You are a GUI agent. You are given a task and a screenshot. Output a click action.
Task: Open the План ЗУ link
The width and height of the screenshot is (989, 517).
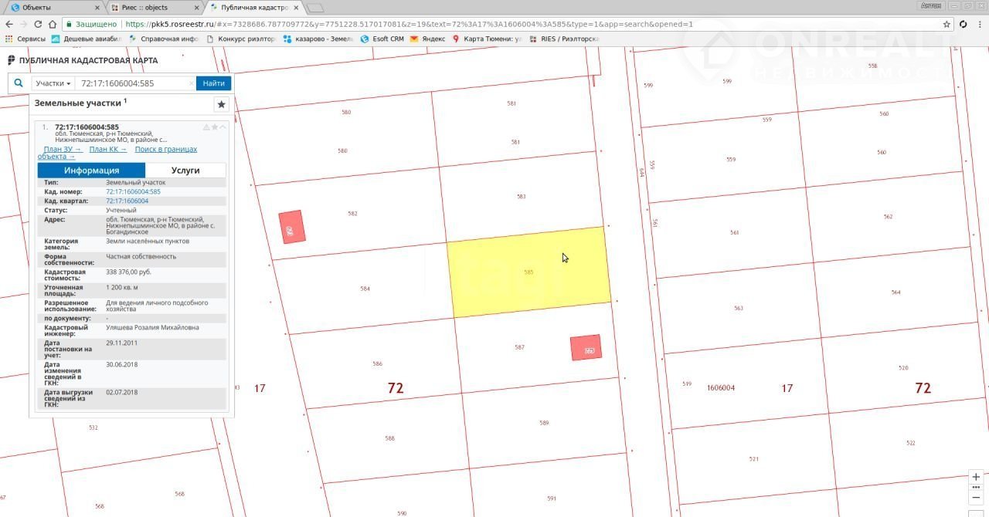[63, 149]
